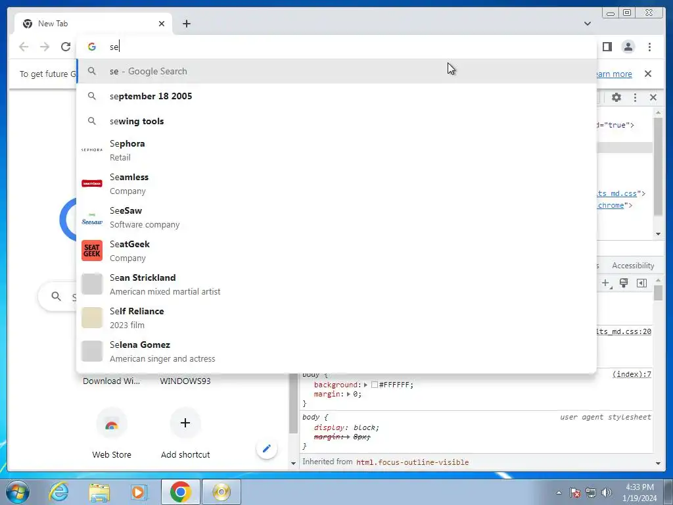Open Windows Media Player on taskbar
Screen dimensions: 673x505
(138, 492)
